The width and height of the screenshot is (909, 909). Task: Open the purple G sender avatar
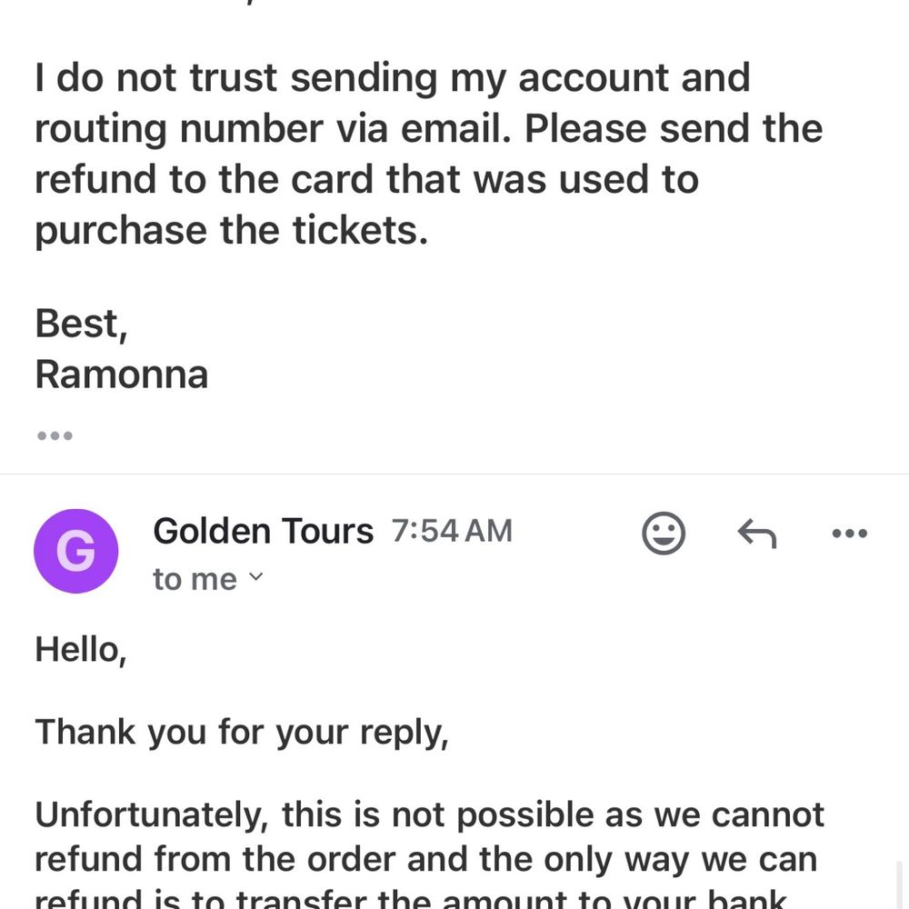pyautogui.click(x=76, y=551)
